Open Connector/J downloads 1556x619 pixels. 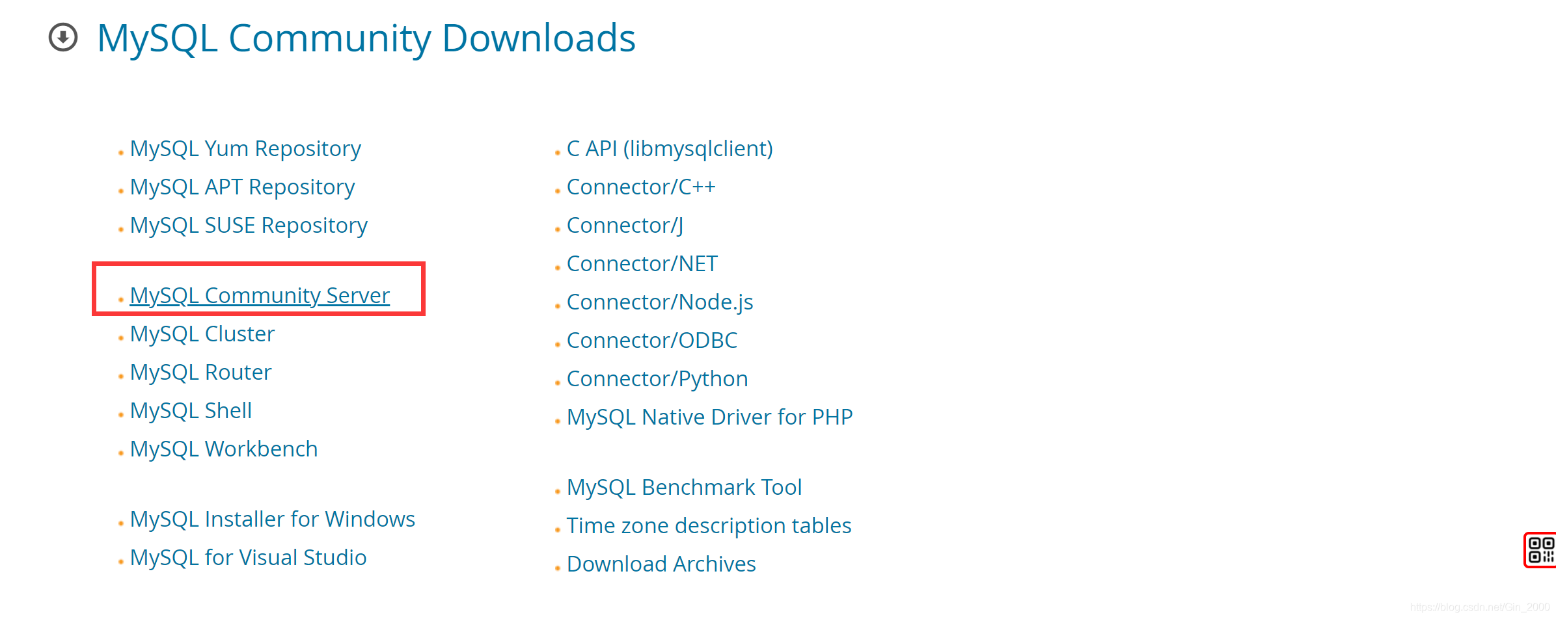point(624,225)
